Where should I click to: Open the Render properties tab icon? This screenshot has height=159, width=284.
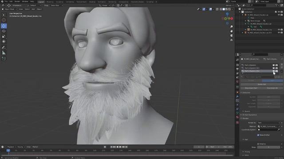[x=237, y=65]
